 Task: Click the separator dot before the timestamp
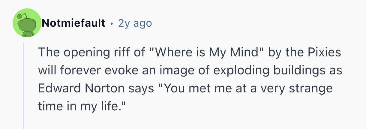point(112,23)
